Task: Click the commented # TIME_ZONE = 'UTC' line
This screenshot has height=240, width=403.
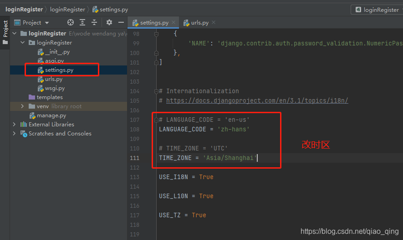Action: coord(193,148)
